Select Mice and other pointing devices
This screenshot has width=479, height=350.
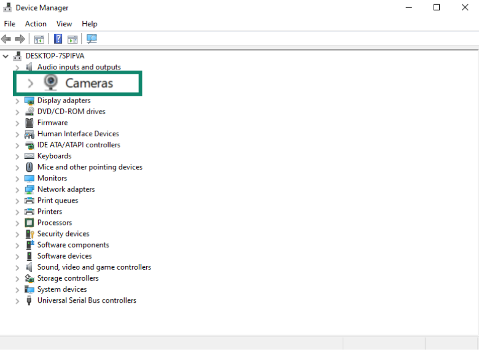tap(90, 167)
